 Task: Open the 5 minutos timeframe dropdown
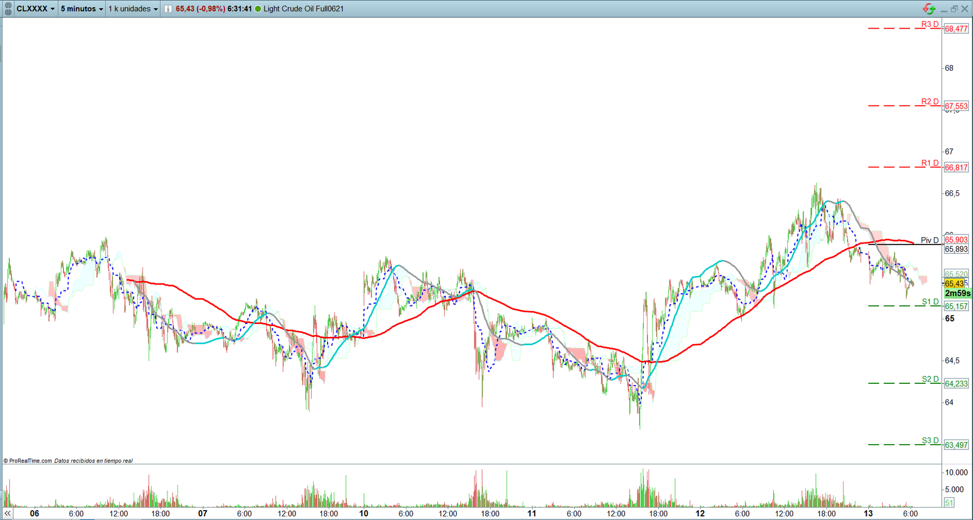point(82,9)
